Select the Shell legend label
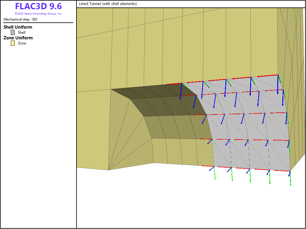306x229 pixels. tap(22, 33)
